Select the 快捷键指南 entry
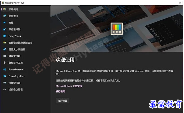 [26, 83]
